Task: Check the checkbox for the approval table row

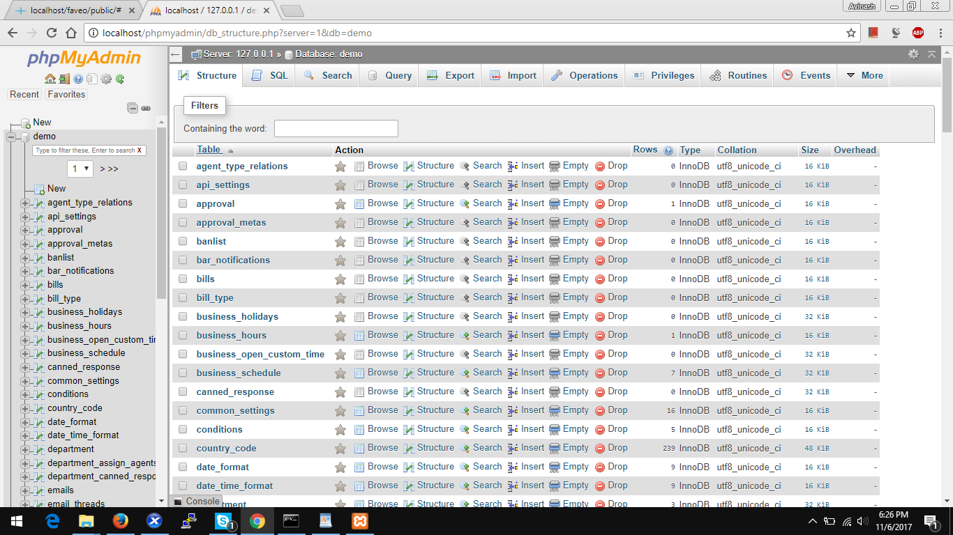Action: pyautogui.click(x=183, y=203)
